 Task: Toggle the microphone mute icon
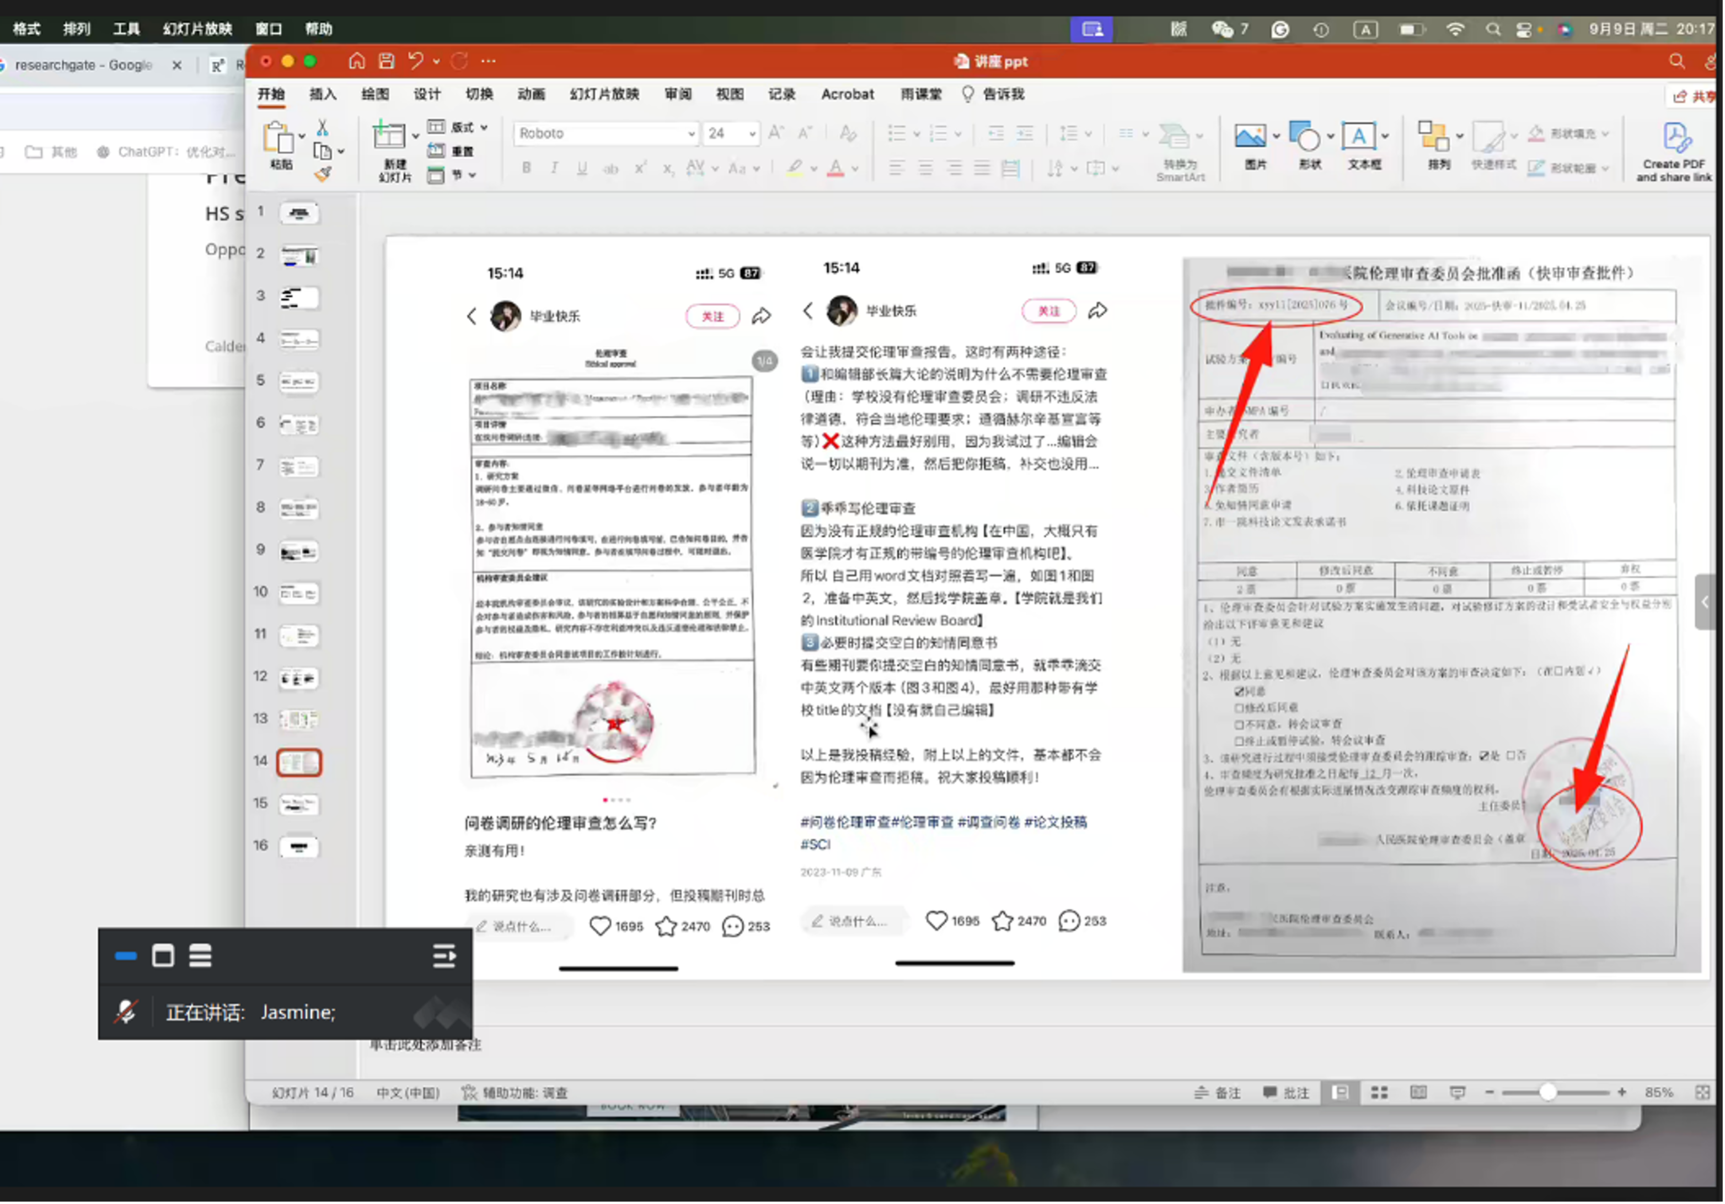126,1013
